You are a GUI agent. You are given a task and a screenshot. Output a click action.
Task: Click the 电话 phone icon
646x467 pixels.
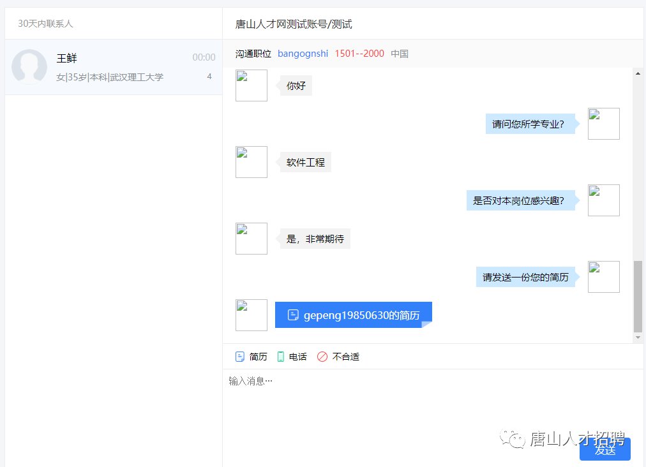coord(281,357)
